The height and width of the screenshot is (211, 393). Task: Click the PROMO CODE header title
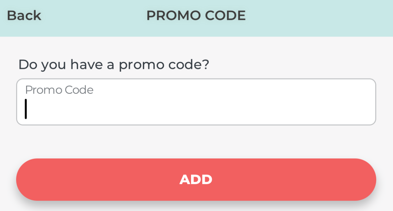point(196,15)
